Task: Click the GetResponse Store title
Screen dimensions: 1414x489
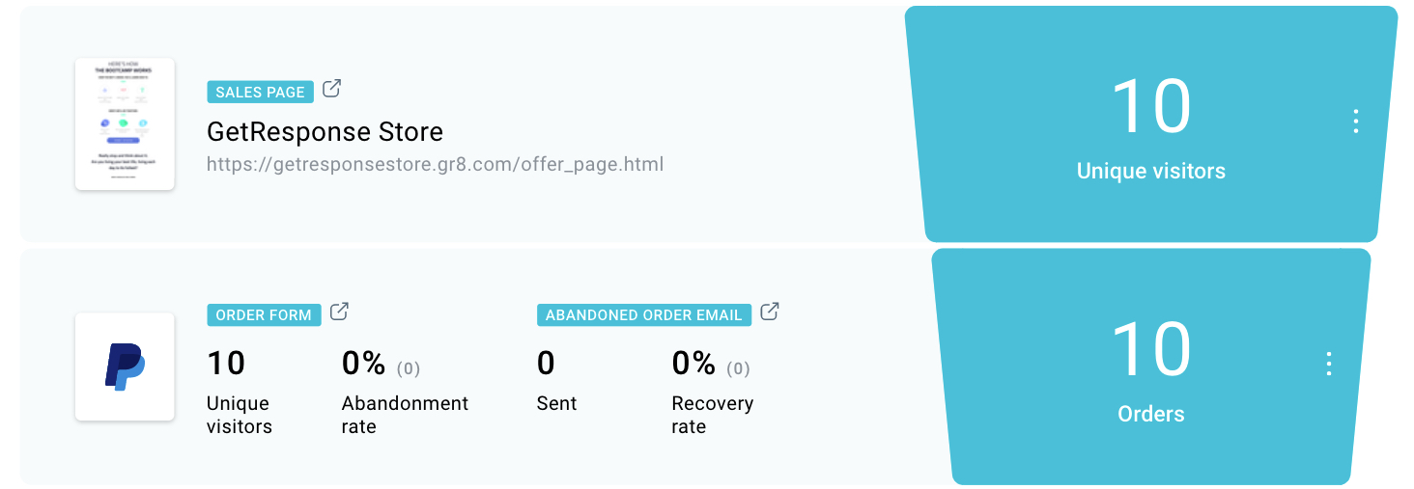Action: (x=325, y=131)
